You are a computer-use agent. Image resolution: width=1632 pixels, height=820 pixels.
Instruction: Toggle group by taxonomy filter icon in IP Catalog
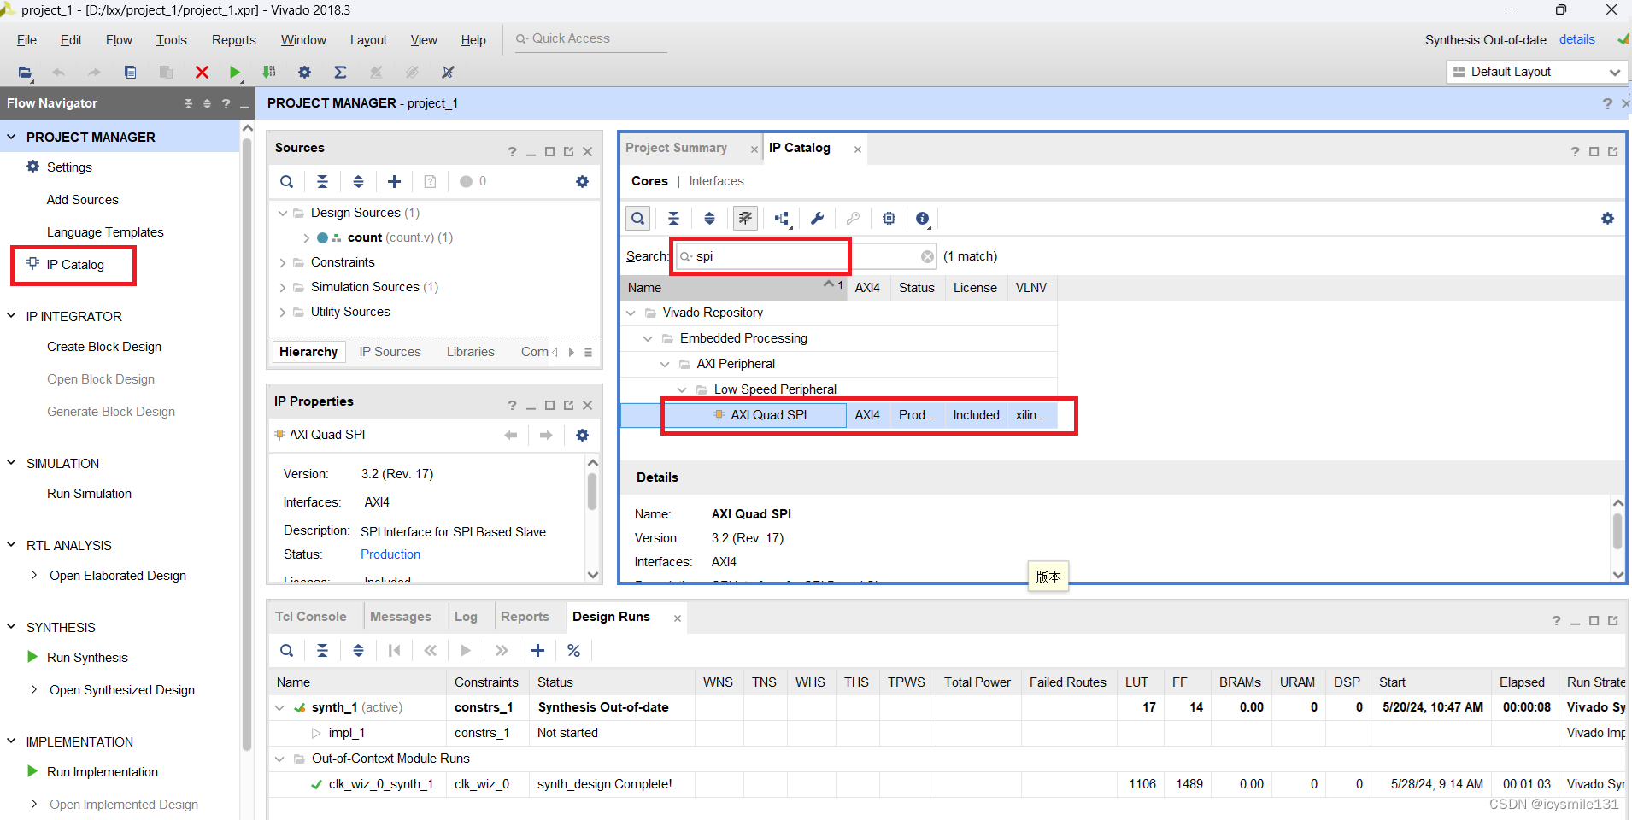(745, 219)
